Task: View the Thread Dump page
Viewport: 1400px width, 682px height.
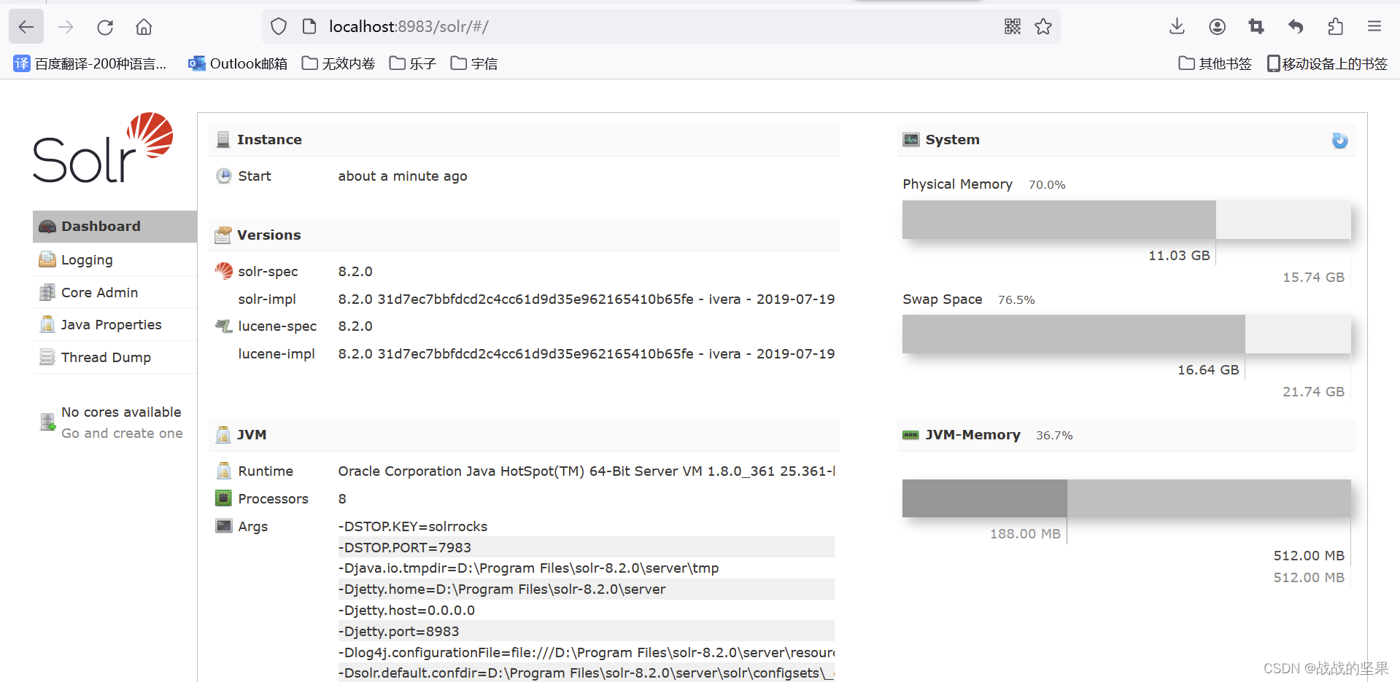Action: point(104,357)
